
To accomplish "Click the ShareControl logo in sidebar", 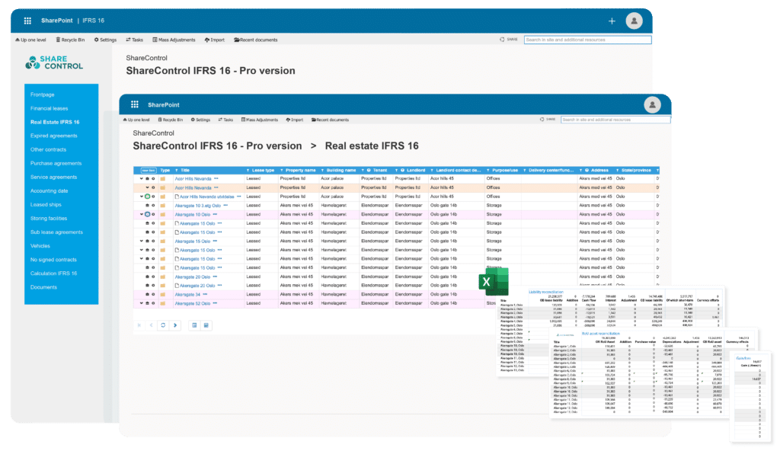I will pos(54,62).
